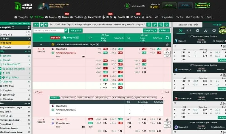226x134 pixels.
Task: Star the Western Australia National Premier League
Action: point(167,44)
